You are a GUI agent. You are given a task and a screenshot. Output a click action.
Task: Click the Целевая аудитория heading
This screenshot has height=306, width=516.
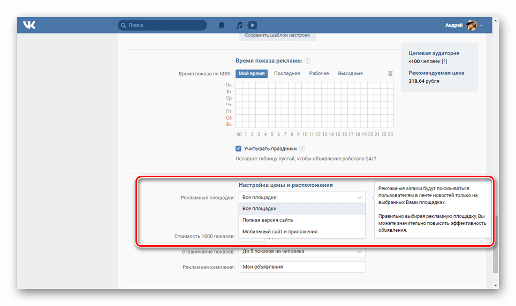tap(434, 53)
